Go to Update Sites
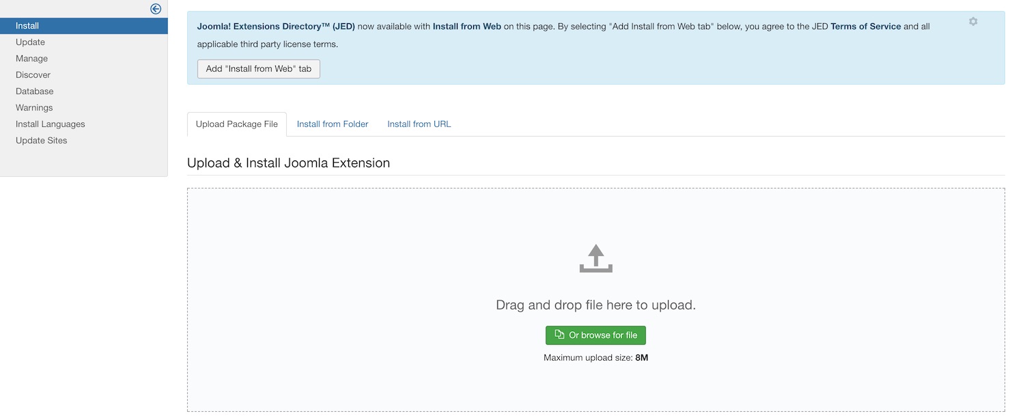Viewport: 1010px width, 418px height. click(41, 141)
